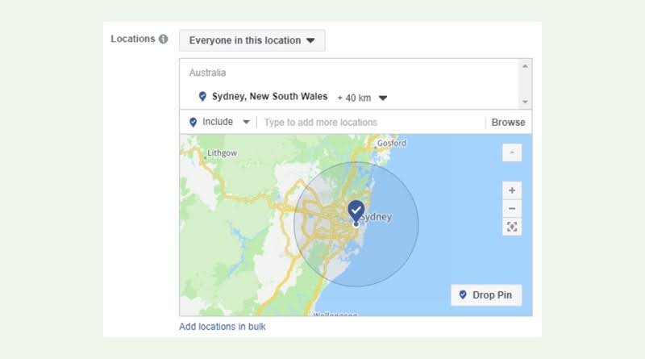
Task: Click the Drop Pin button
Action: [x=486, y=295]
